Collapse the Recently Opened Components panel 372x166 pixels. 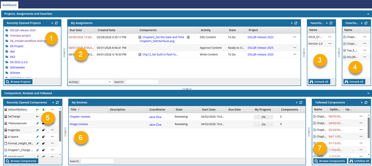pos(52,102)
